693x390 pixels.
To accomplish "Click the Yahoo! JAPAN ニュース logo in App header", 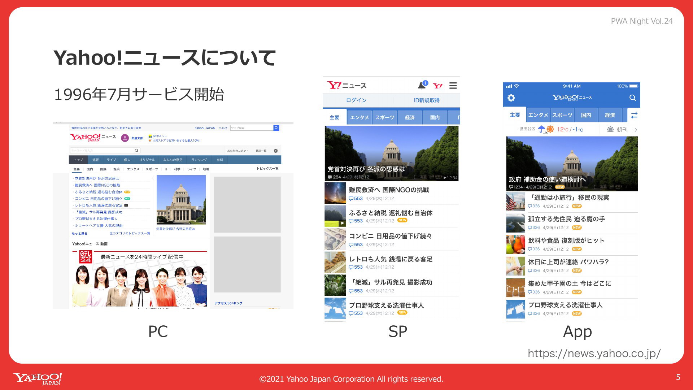I will coord(572,97).
